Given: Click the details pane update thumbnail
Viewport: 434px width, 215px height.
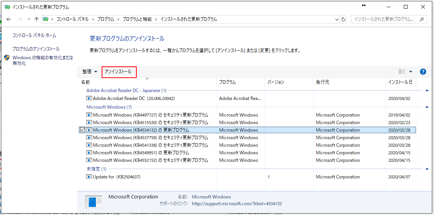Looking at the screenshot, I should 94,203.
